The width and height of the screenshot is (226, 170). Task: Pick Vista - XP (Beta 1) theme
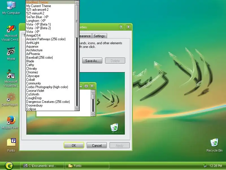[50, 24]
